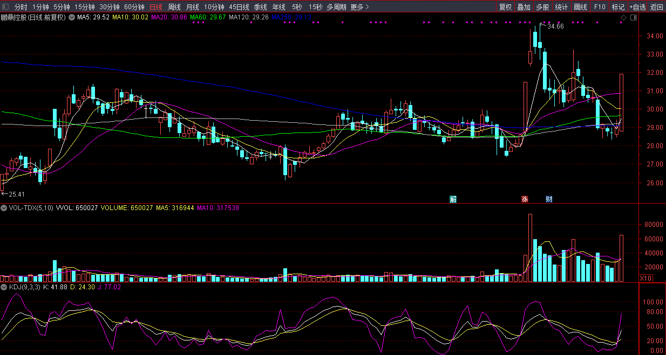Click the 涨 event marker icon
The width and height of the screenshot is (666, 355).
pyautogui.click(x=524, y=199)
